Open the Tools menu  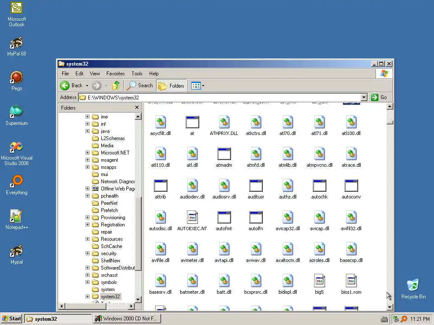[137, 74]
